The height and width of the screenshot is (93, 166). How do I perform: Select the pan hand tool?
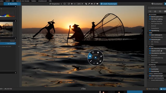pyautogui.click(x=72, y=4)
